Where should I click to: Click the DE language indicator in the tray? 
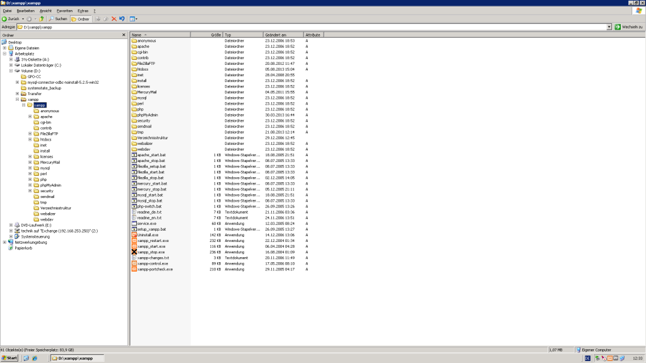[587, 359]
